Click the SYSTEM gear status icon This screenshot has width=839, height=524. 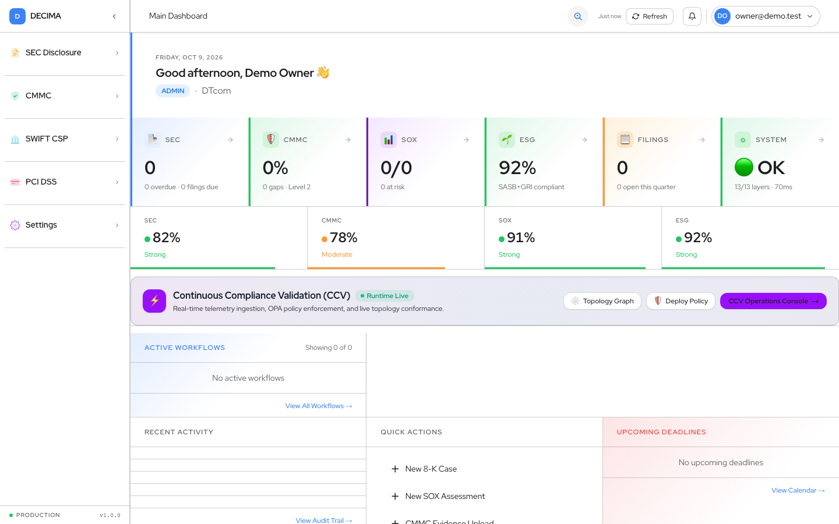tap(743, 140)
